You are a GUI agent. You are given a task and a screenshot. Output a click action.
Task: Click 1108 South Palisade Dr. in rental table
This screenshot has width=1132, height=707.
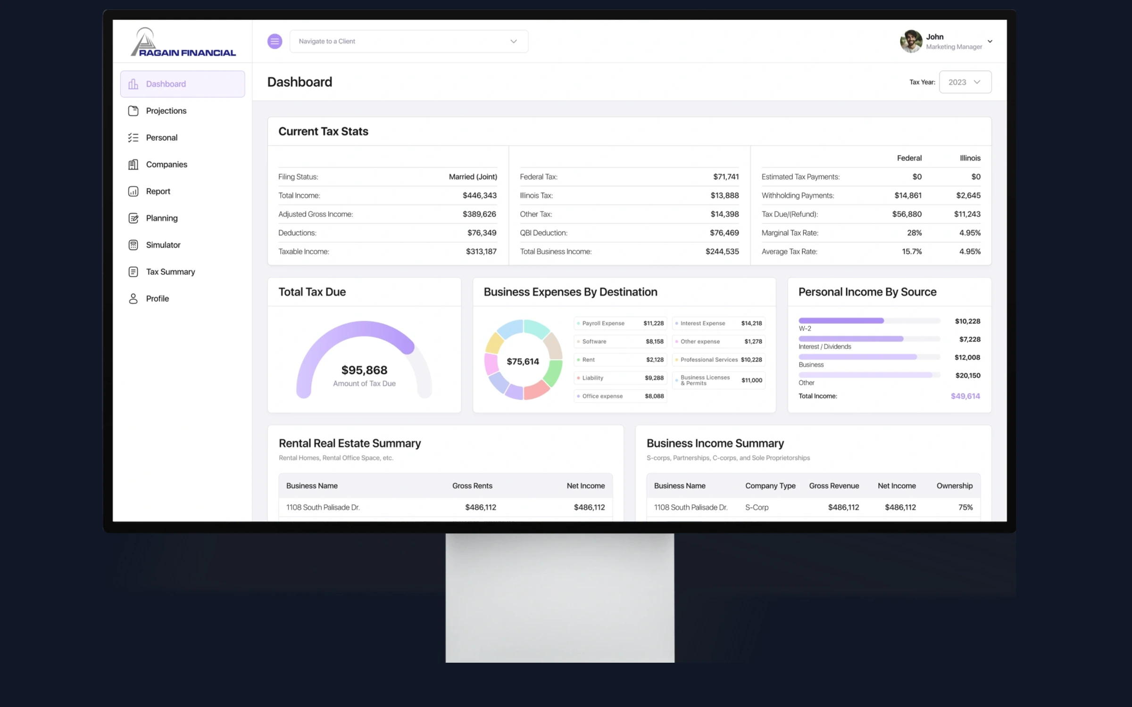tap(323, 508)
